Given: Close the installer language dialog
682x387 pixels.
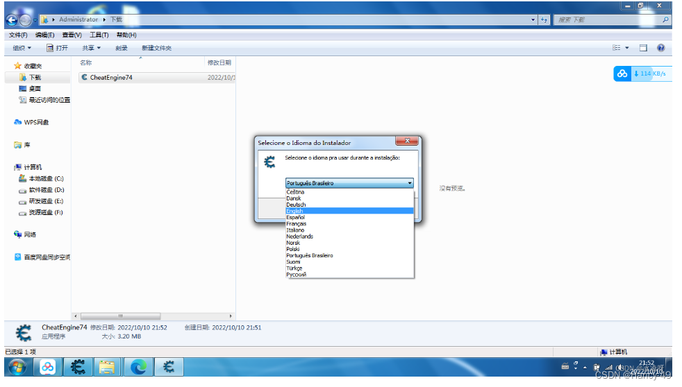Looking at the screenshot, I should click(407, 141).
